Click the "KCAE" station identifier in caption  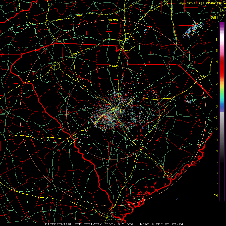tap(145, 224)
